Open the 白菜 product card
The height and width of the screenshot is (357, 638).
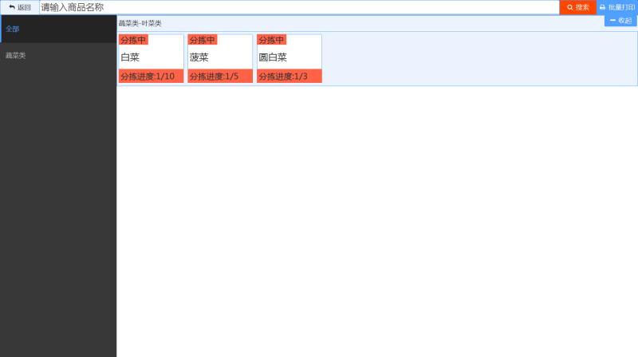[151, 57]
